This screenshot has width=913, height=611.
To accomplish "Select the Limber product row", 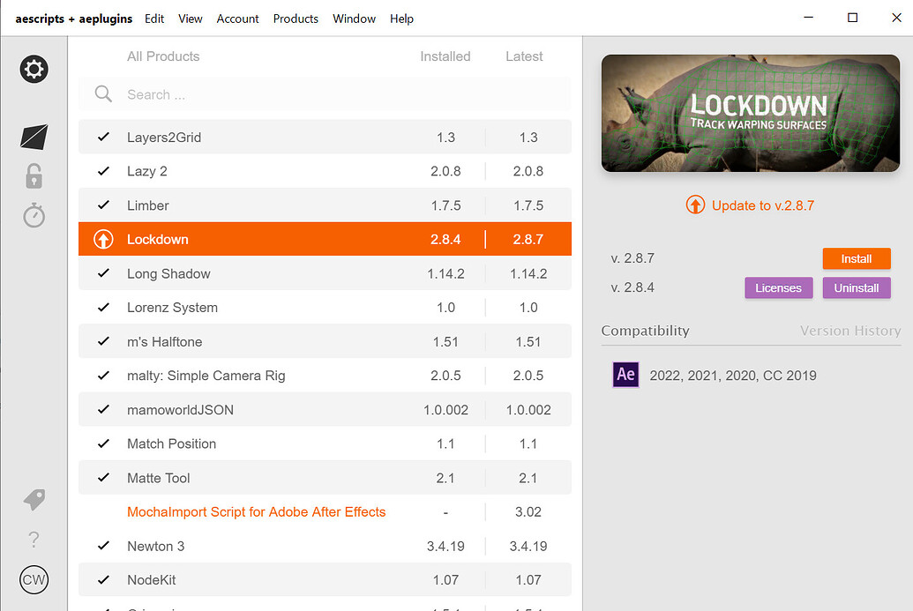I will [325, 205].
